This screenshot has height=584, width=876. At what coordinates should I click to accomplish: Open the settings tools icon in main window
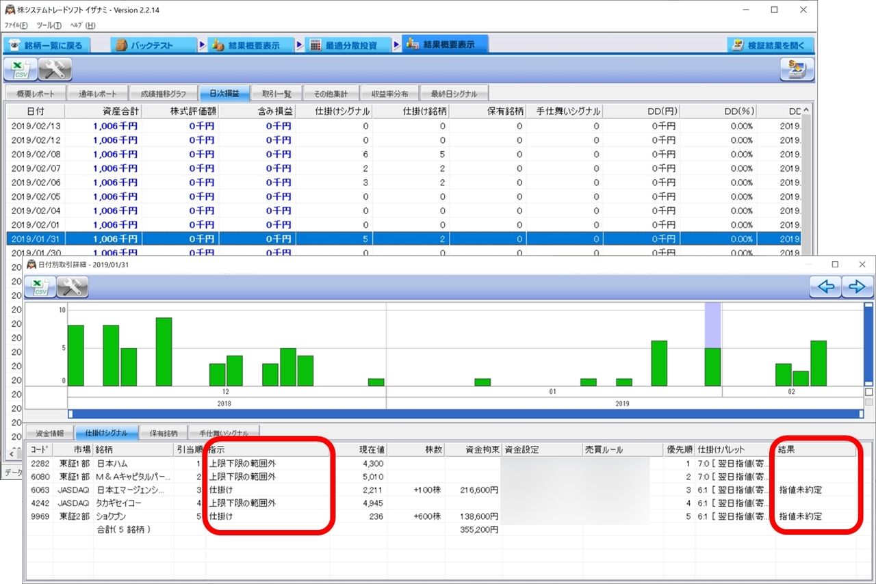(55, 69)
